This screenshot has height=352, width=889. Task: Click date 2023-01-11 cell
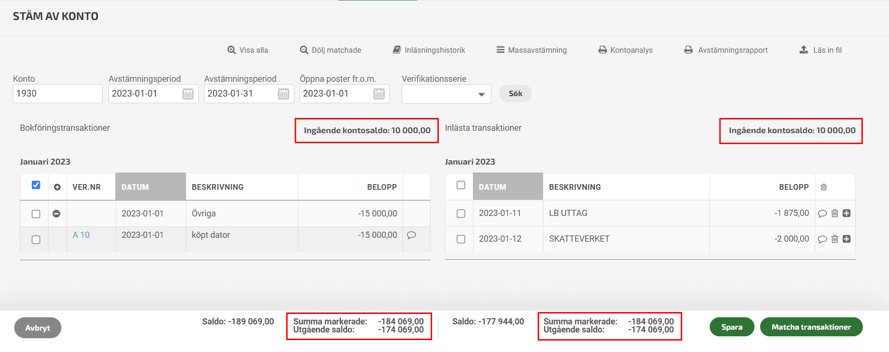coord(508,213)
